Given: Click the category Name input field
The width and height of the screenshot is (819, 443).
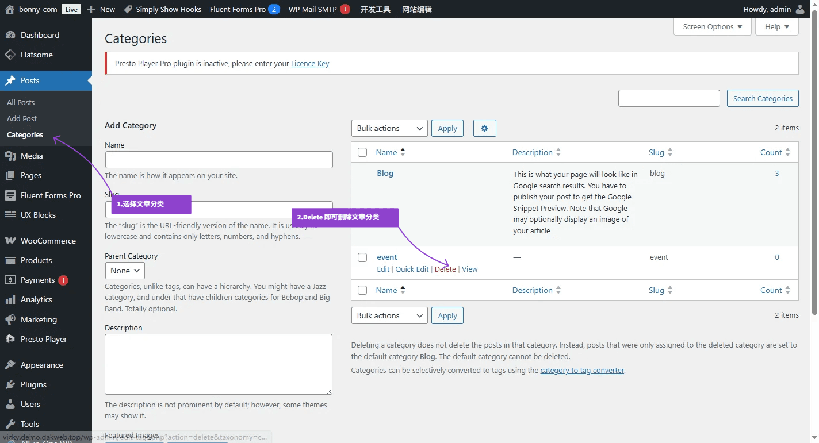Looking at the screenshot, I should (x=219, y=160).
